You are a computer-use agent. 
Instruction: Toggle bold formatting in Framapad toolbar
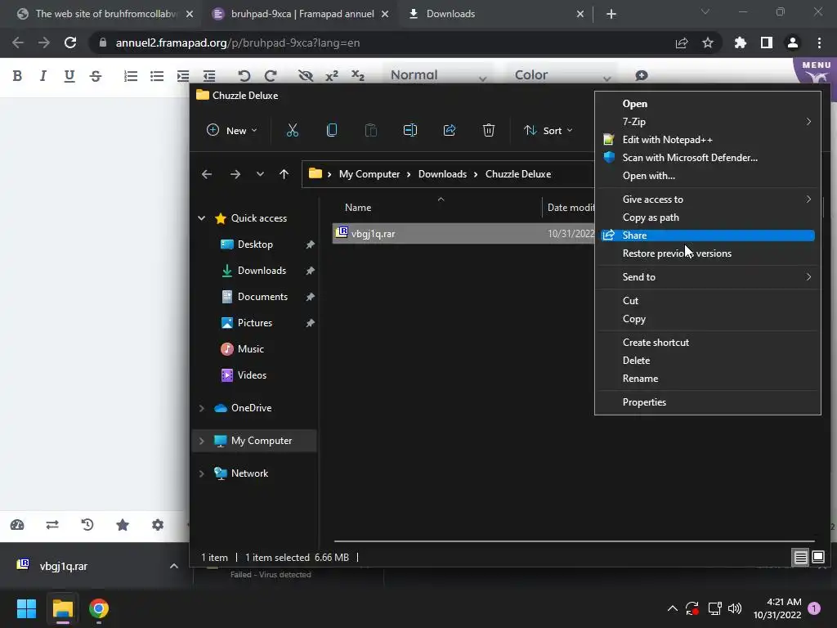(x=17, y=76)
